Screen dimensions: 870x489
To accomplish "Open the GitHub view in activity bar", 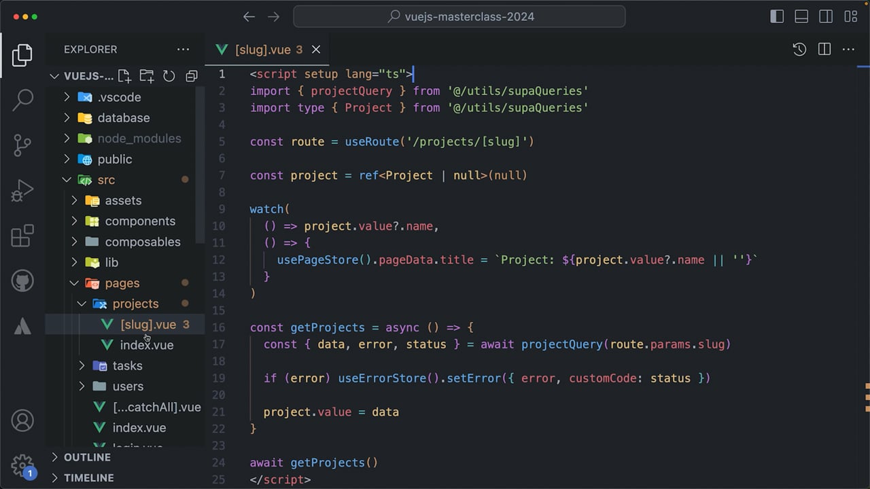I will point(22,280).
